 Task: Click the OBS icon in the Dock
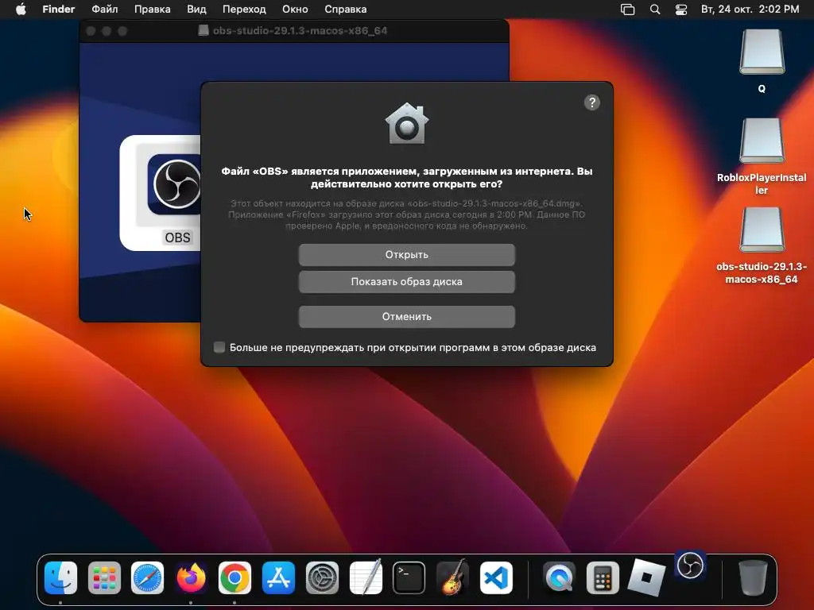coord(691,566)
